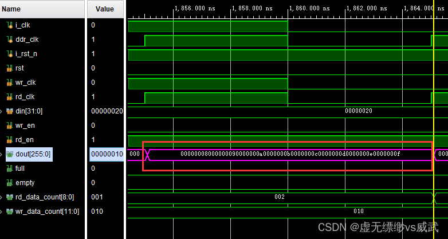Click the din value 00000020 in Value column
Screen dimensions: 448x239
coord(107,111)
